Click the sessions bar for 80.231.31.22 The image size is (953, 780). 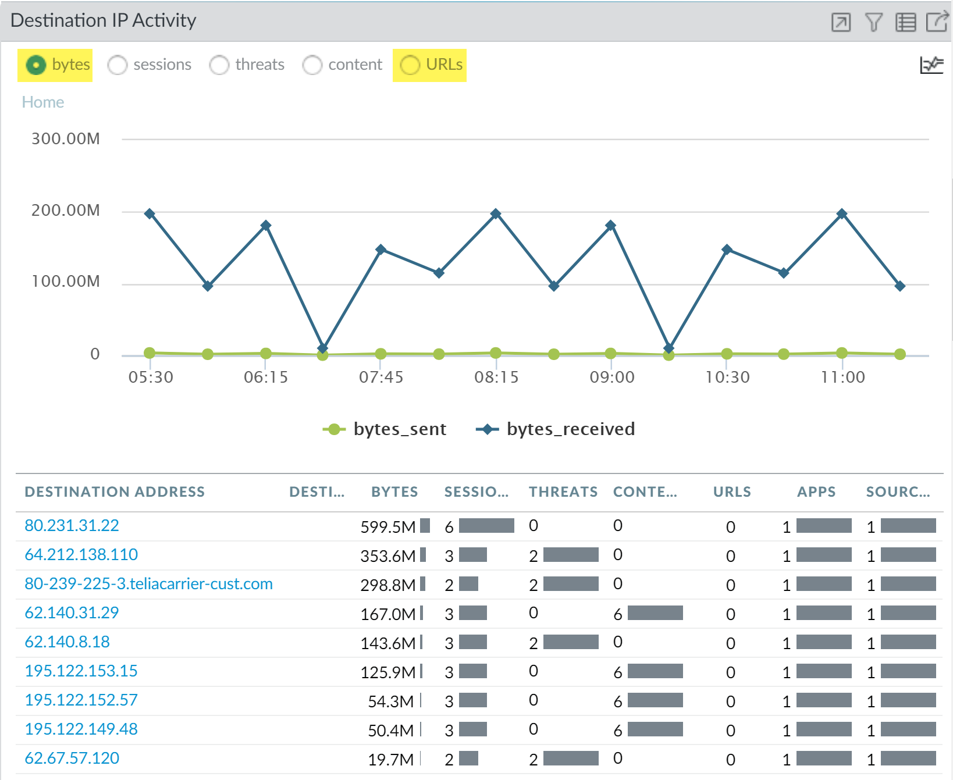point(486,526)
